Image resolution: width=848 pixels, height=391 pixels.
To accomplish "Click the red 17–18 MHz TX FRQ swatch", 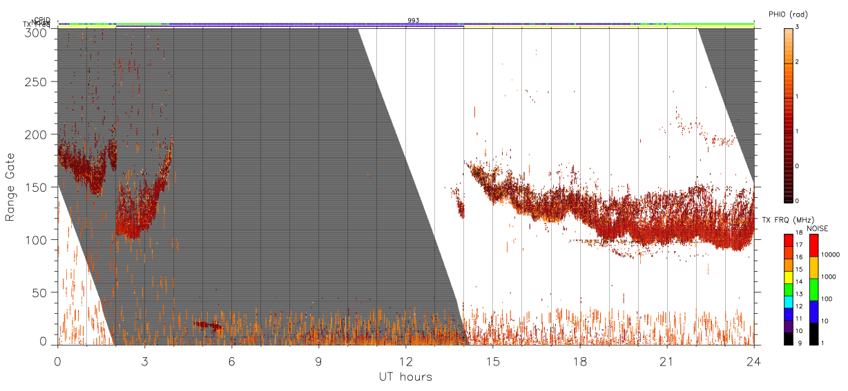I will tap(788, 241).
